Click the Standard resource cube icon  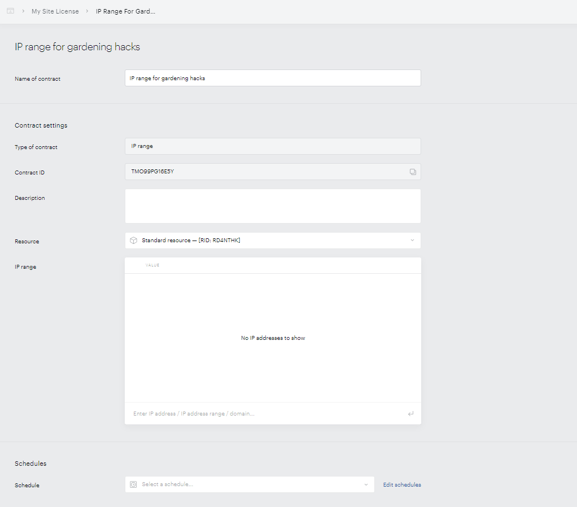tap(134, 241)
